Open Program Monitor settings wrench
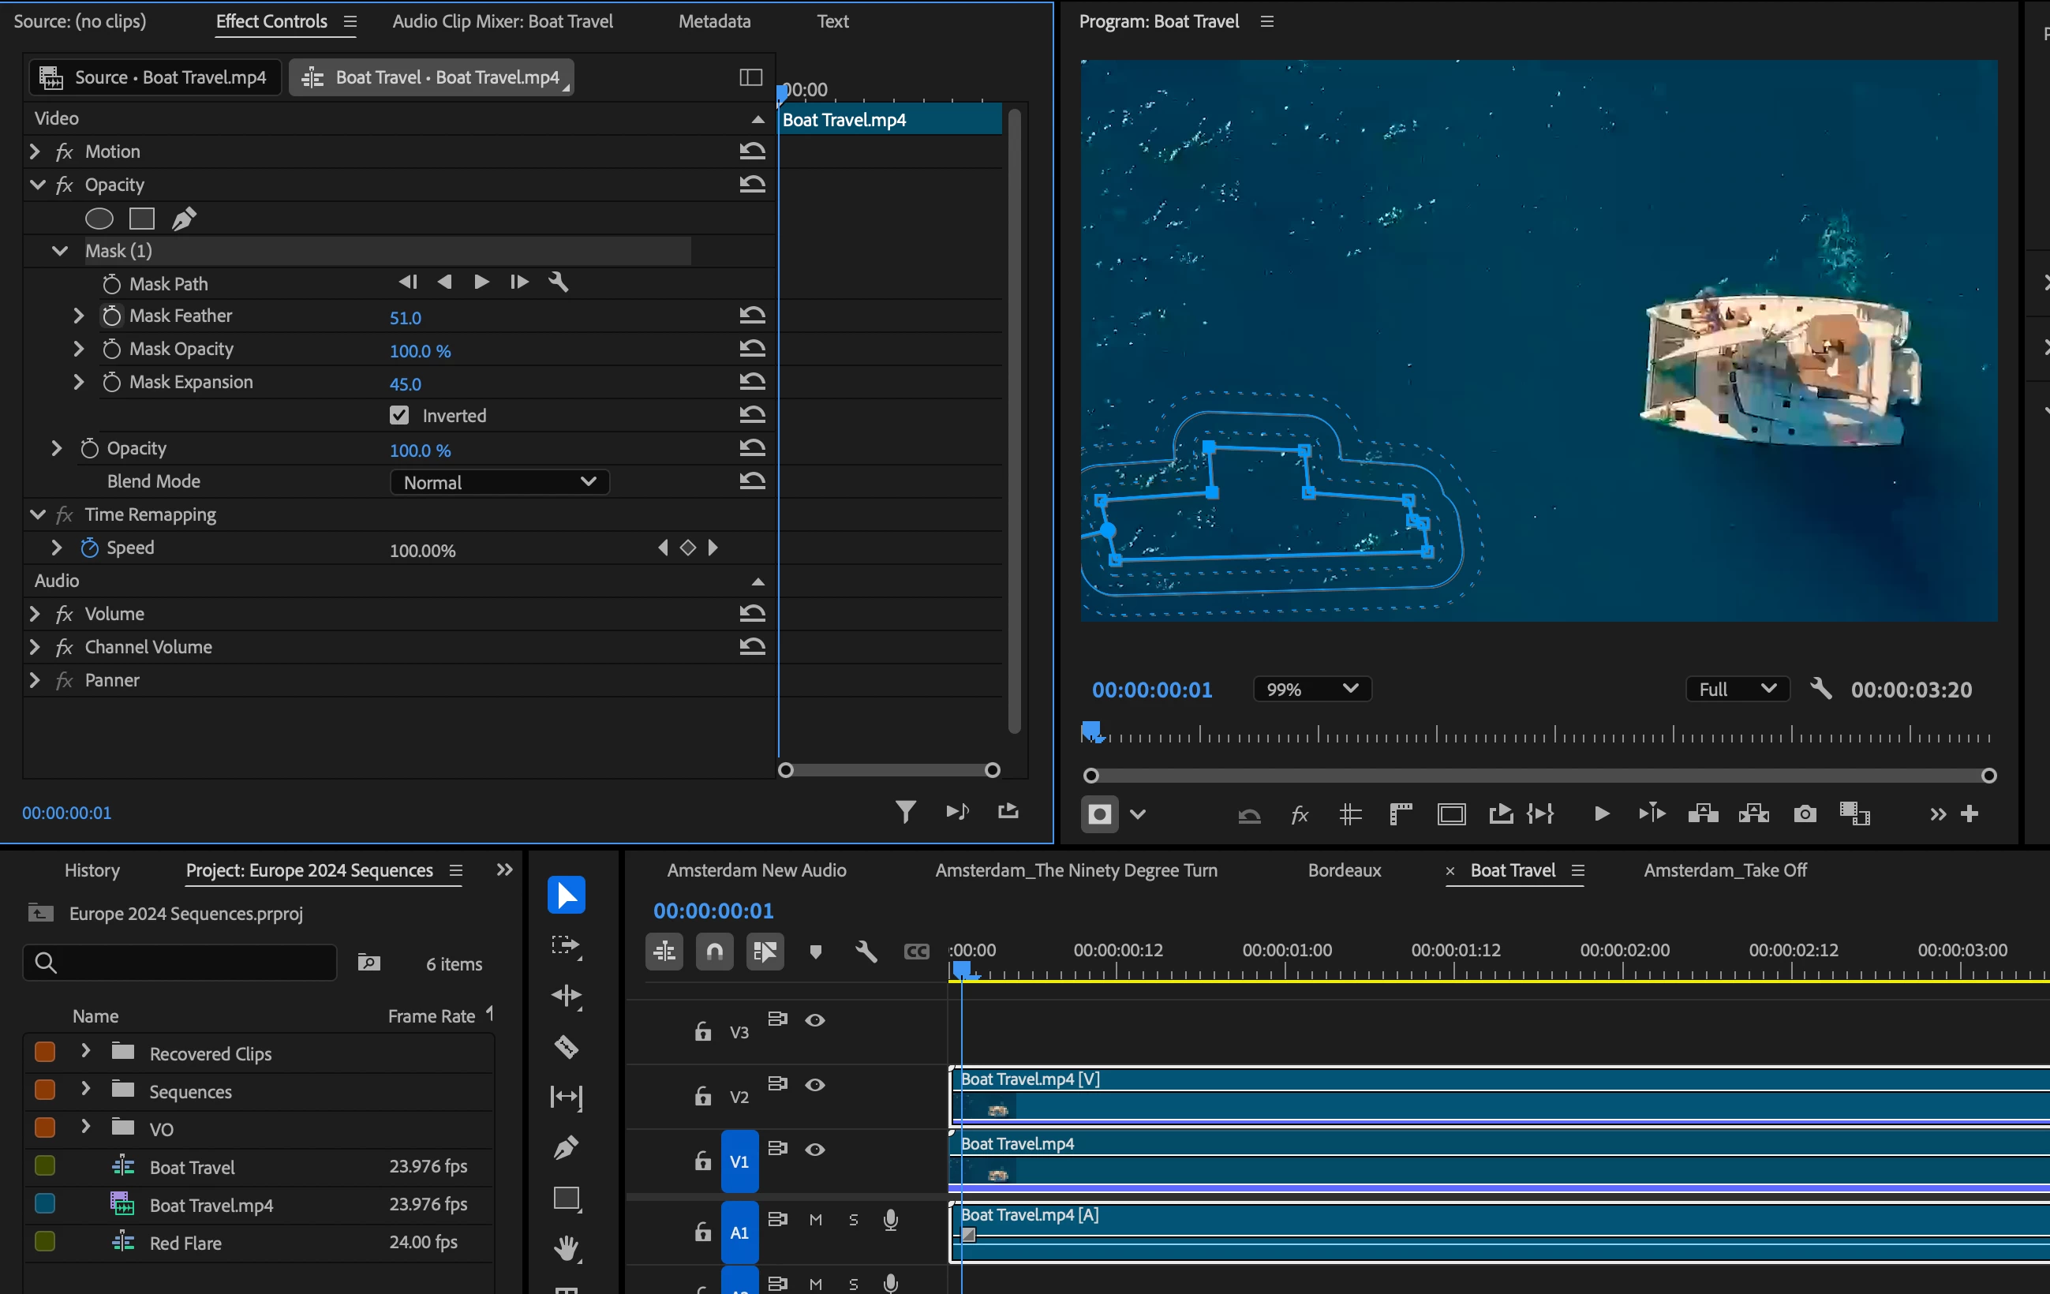 click(x=1820, y=689)
